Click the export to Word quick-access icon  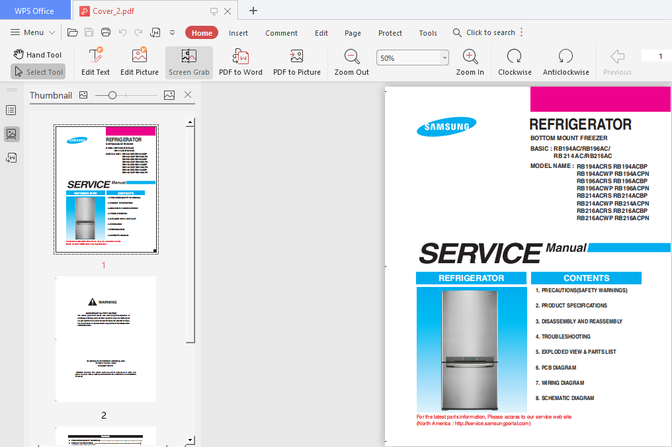tap(155, 32)
